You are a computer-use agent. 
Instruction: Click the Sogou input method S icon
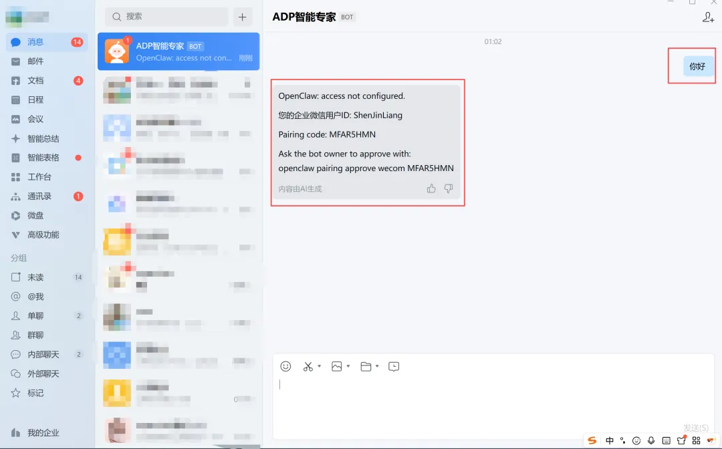[592, 440]
